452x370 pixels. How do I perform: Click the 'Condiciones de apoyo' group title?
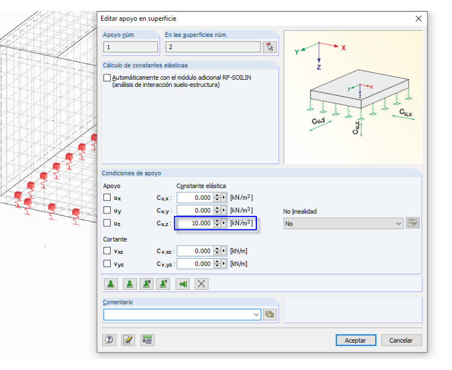131,173
